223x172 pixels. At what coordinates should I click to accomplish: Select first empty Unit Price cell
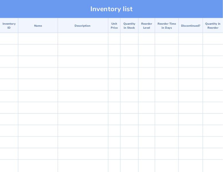click(x=114, y=39)
